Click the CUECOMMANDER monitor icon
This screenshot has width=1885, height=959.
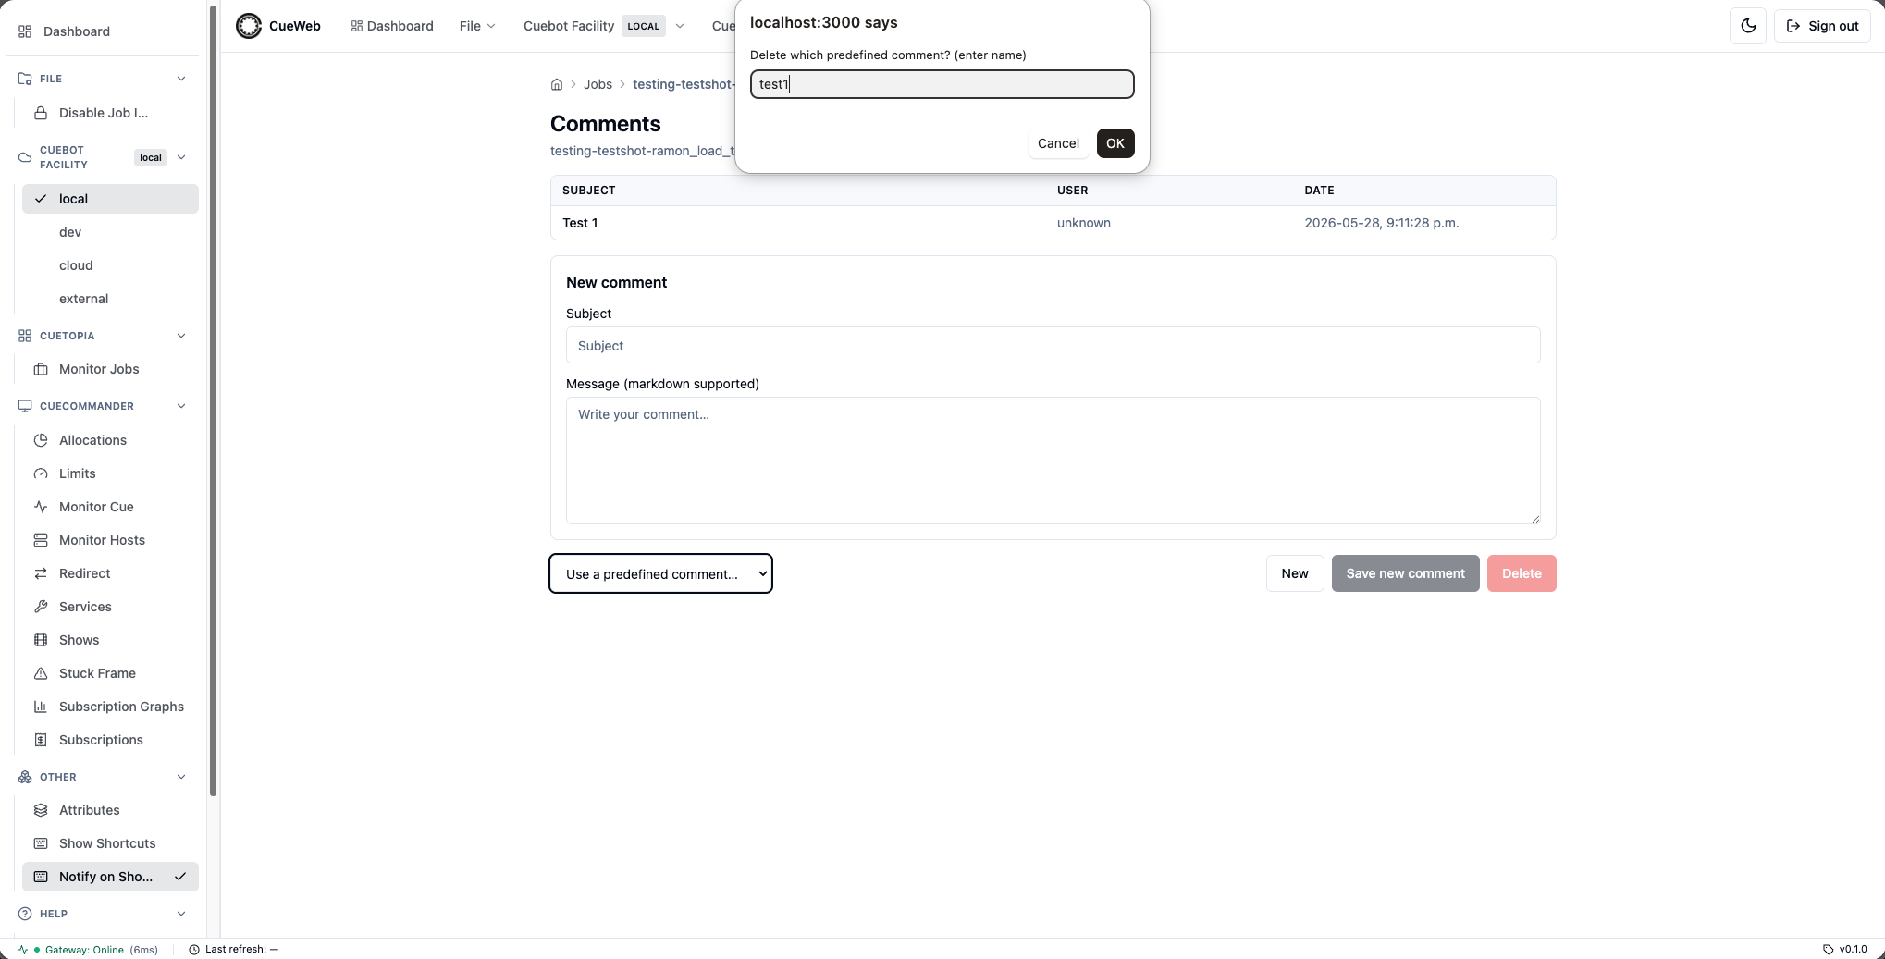point(25,406)
